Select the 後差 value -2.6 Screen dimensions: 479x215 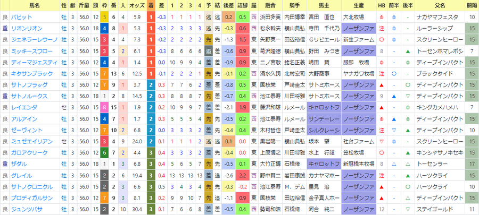[x=229, y=175]
